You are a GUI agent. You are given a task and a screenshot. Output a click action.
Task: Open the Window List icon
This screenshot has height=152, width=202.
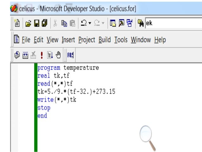[x=129, y=23]
